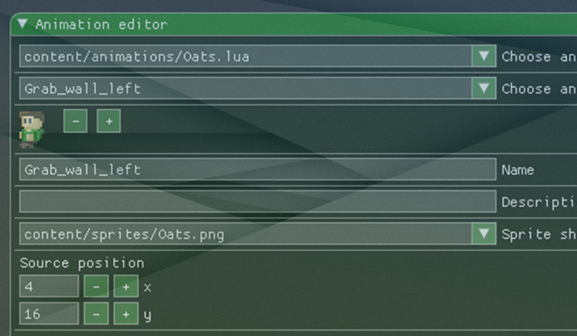Open dropdown arrow for Oats.png sprite sheet
The height and width of the screenshot is (336, 577).
tap(484, 234)
